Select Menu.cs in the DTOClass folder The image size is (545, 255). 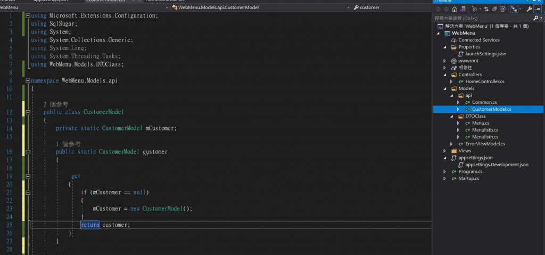click(x=481, y=123)
